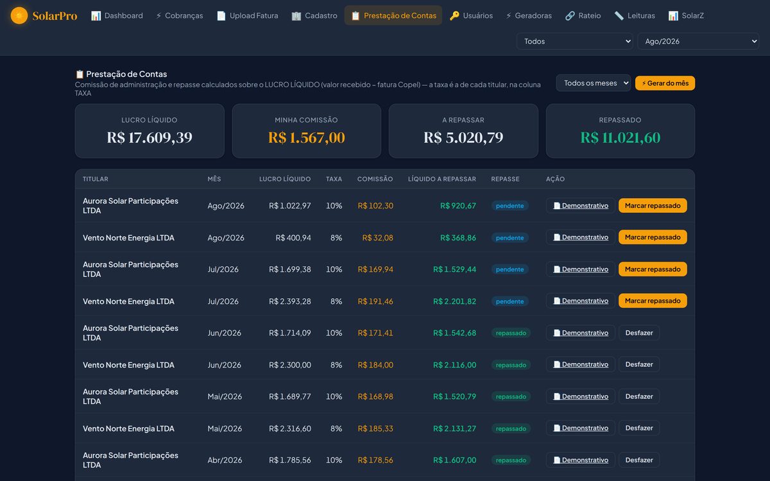Click the R$ 11.021,60 Repassado value
The height and width of the screenshot is (481, 770).
click(620, 138)
